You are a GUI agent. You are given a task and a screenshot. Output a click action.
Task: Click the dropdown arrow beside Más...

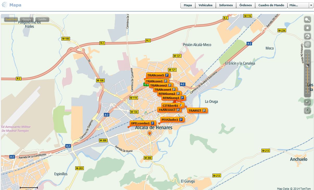(x=311, y=5)
